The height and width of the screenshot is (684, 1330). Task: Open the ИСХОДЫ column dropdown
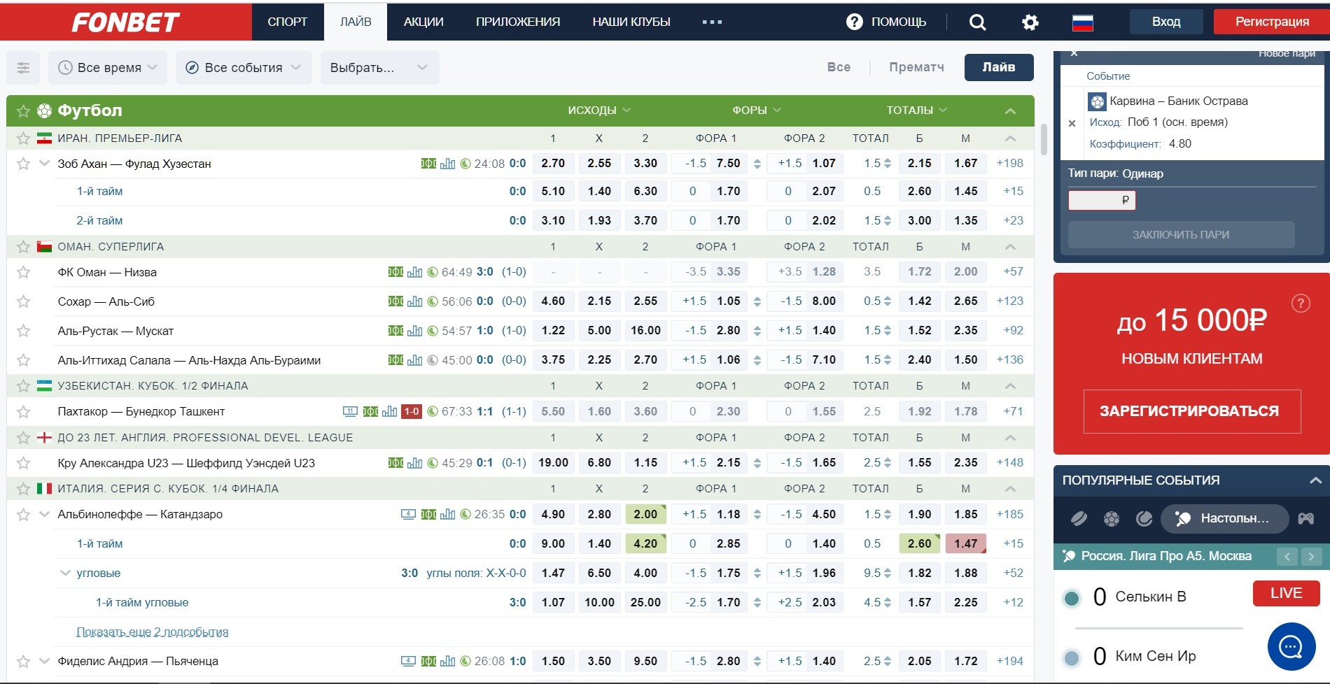coord(599,111)
